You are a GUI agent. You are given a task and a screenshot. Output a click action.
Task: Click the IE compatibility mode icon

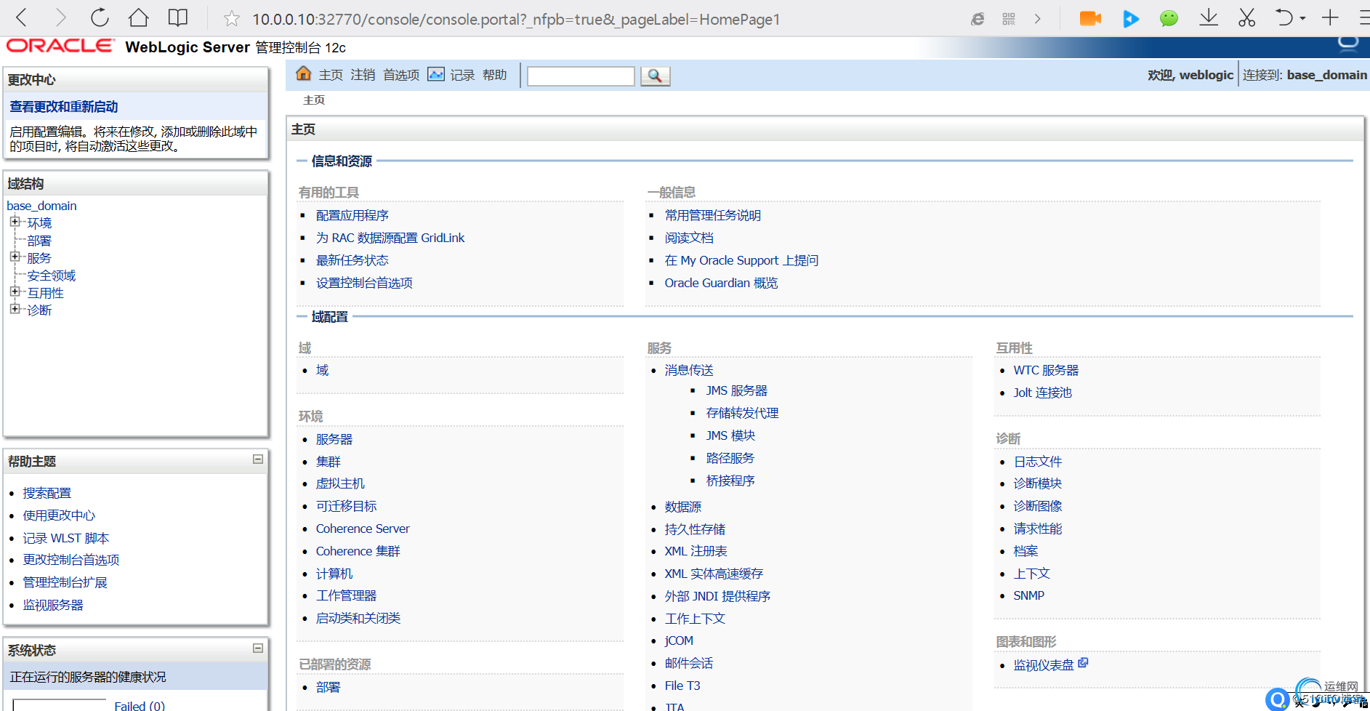coord(978,19)
